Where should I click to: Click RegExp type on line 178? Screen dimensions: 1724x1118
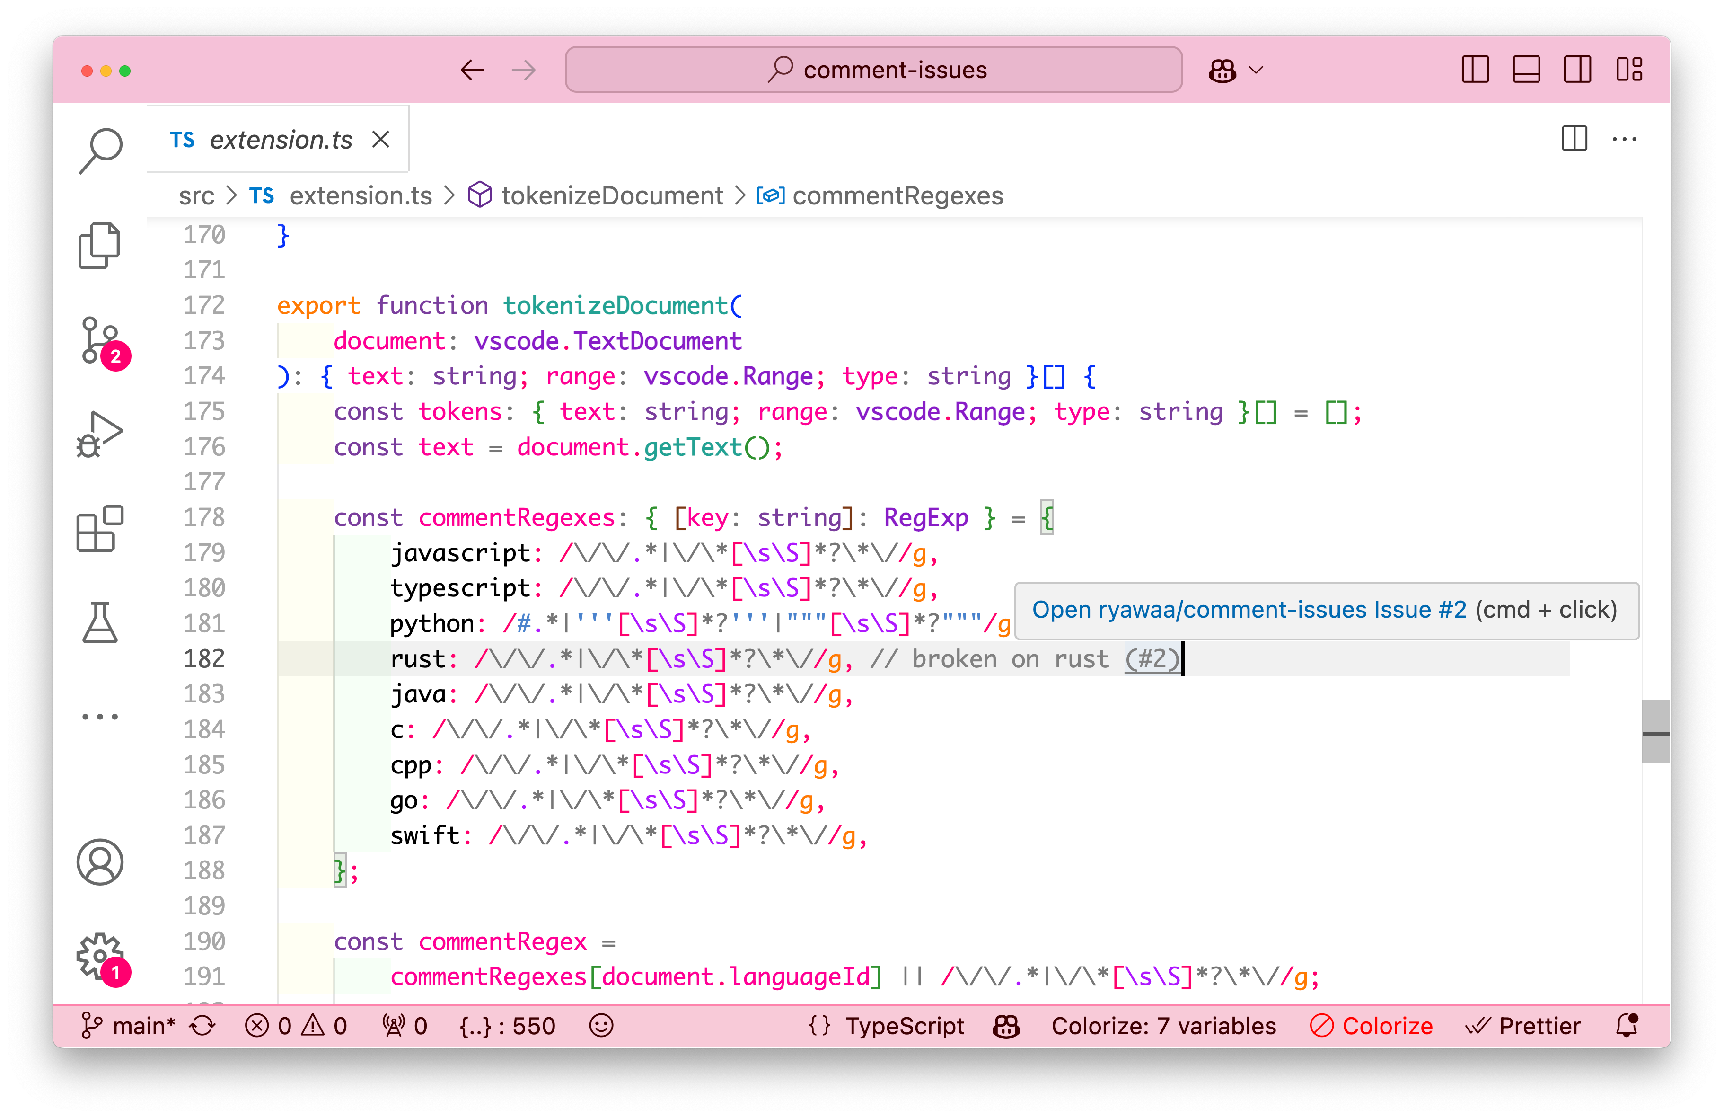pos(926,517)
